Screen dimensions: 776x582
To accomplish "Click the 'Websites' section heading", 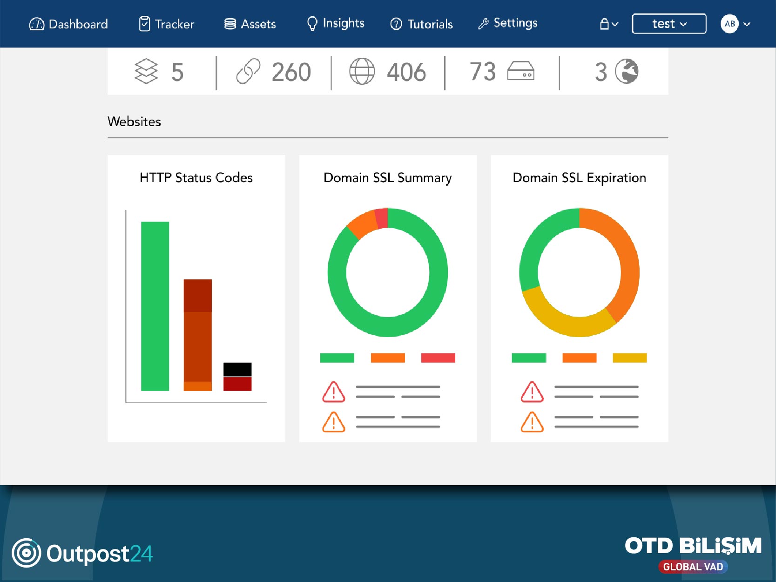I will coord(134,122).
